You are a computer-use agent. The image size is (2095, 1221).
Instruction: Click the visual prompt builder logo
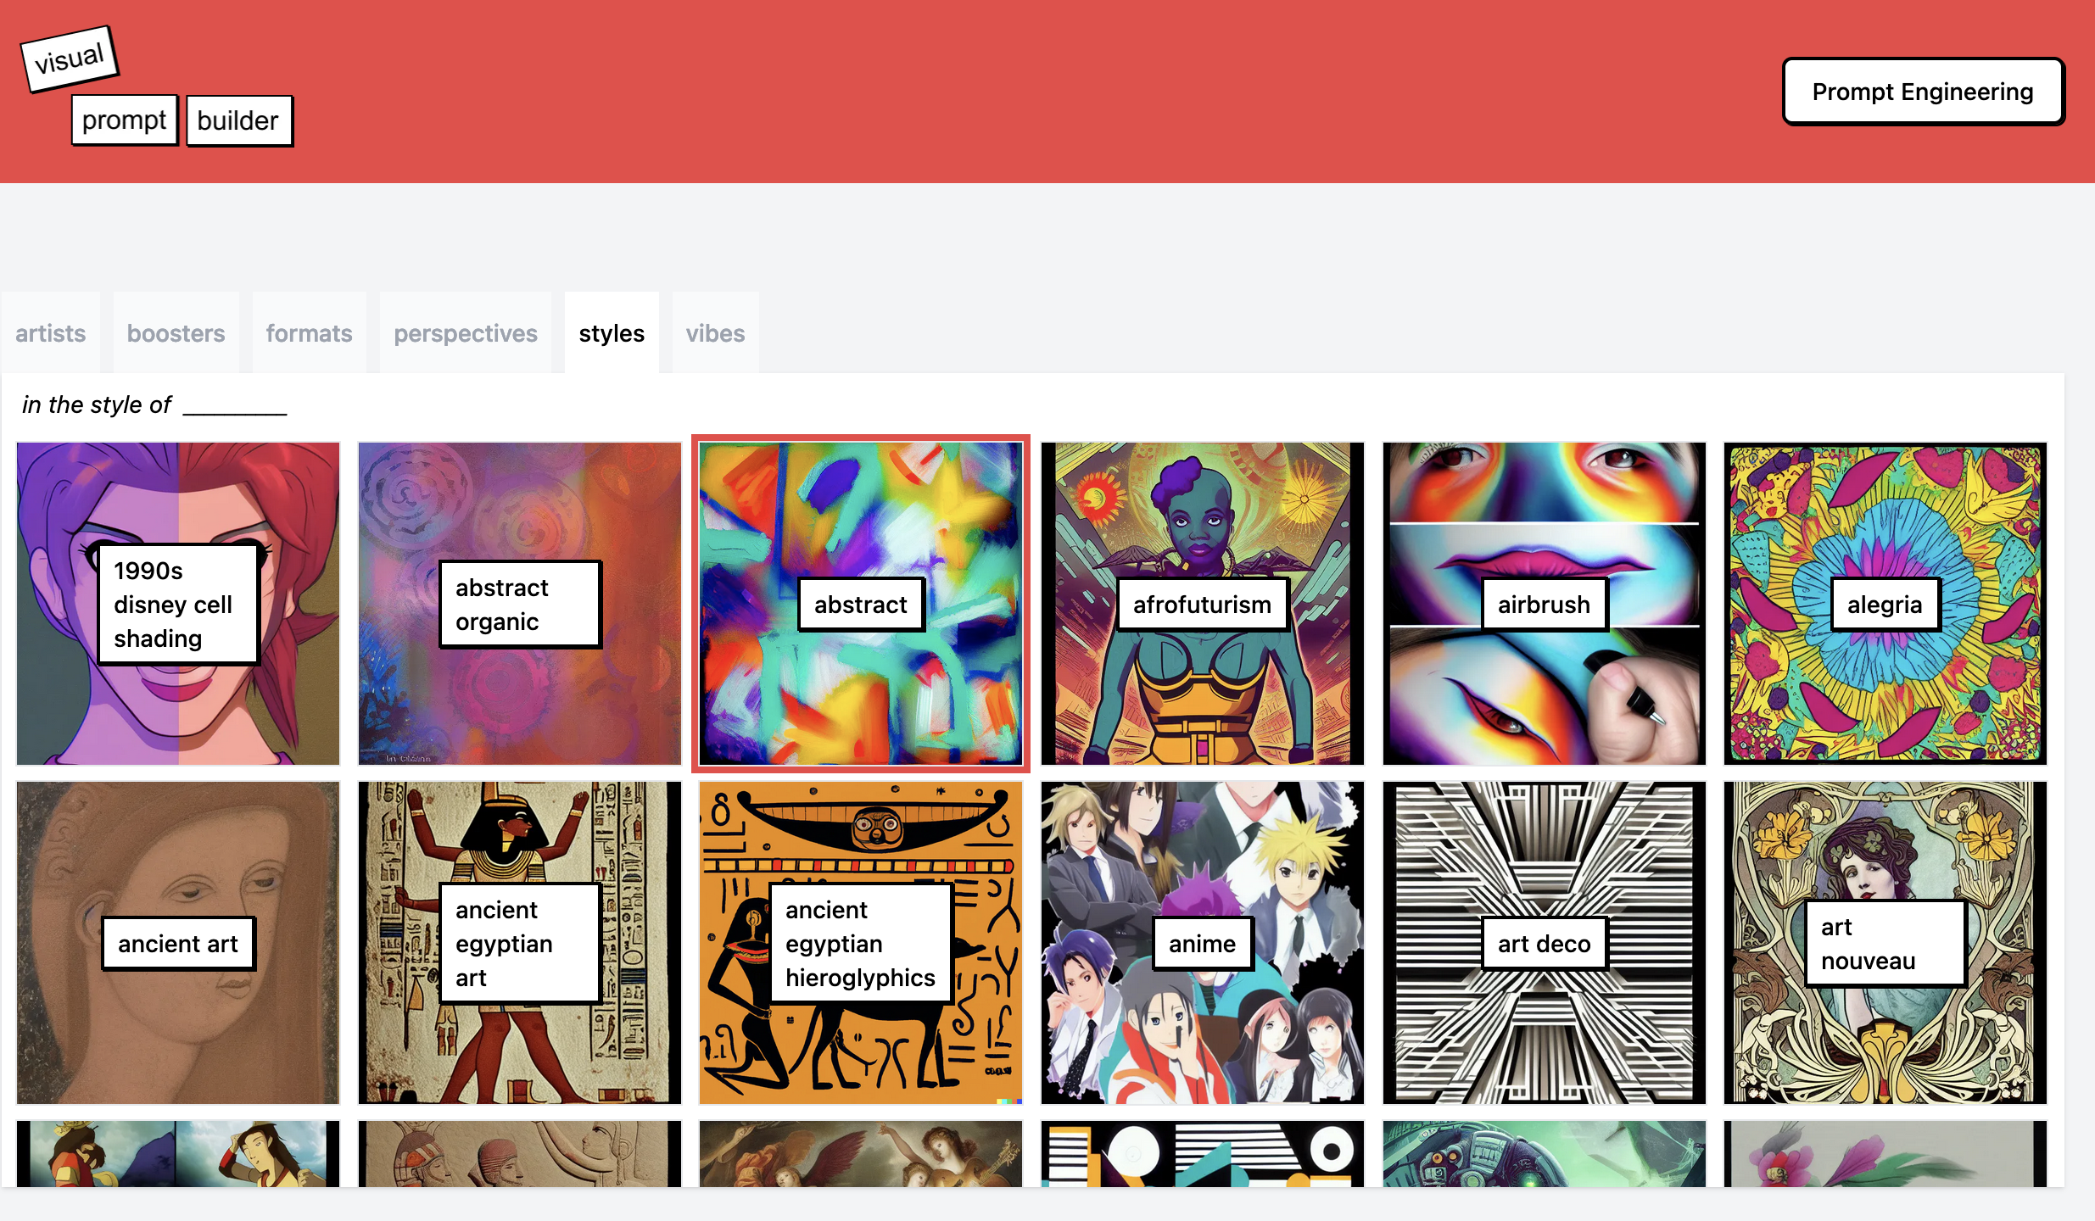tap(159, 90)
